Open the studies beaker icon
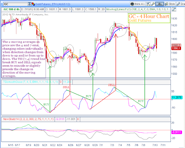185x148 pixels. pos(148,4)
